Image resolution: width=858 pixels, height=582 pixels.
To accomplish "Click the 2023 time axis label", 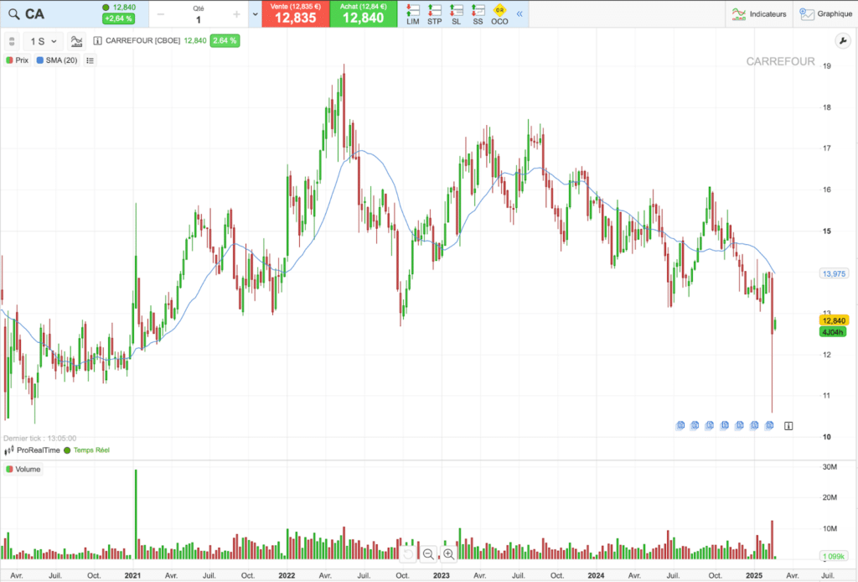I will pos(441,575).
